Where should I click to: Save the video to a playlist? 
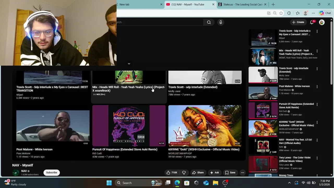[230, 173]
